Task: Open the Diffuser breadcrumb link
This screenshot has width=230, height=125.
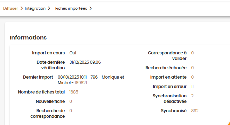Action: click(x=10, y=8)
